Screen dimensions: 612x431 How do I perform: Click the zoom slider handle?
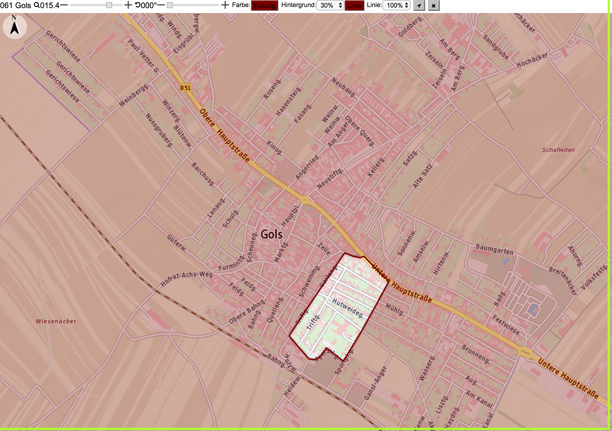(x=109, y=5)
